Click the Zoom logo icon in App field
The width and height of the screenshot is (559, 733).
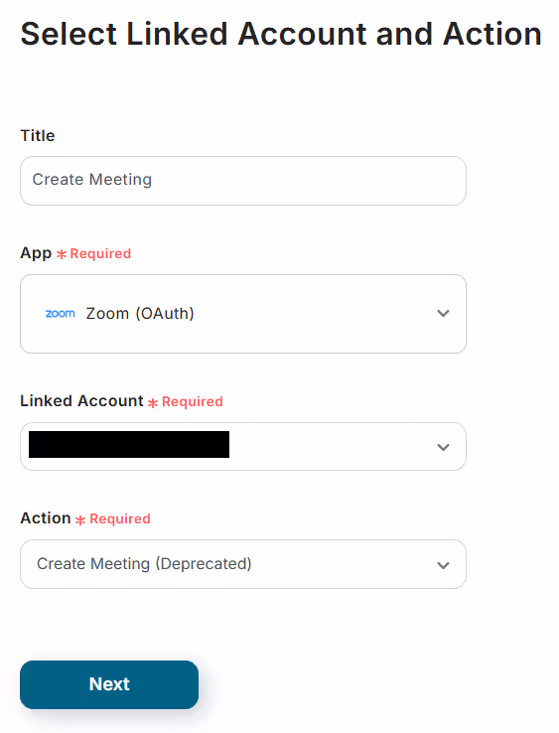60,313
